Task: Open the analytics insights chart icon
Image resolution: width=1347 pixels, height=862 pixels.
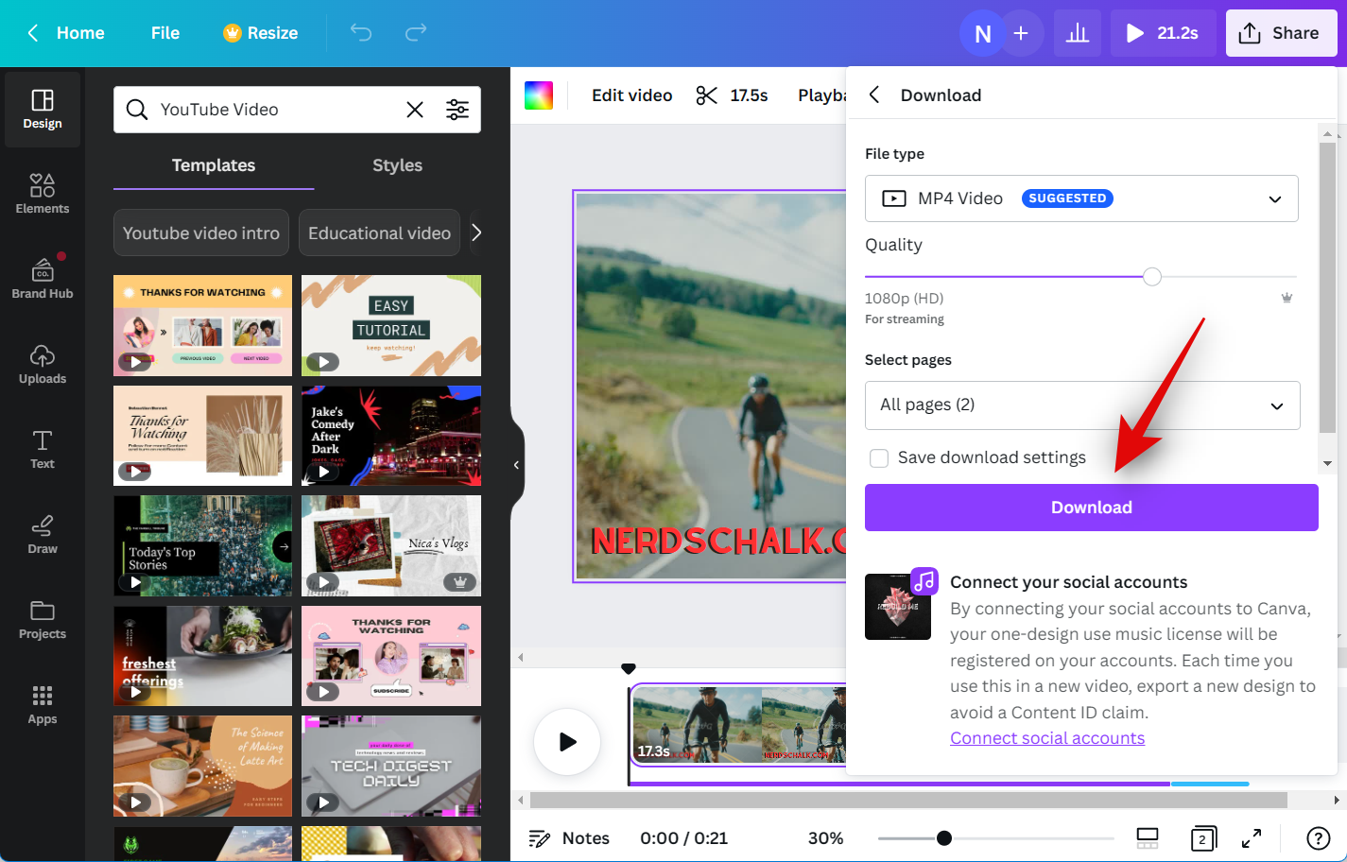Action: coord(1077,33)
